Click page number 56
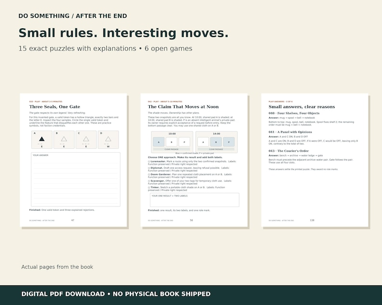The width and height of the screenshot is (382, 305). pyautogui.click(x=191, y=220)
